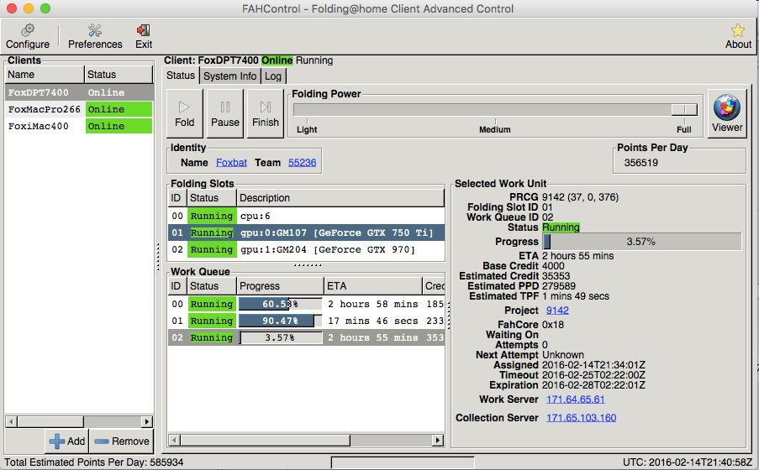Click Estimated PPD value 279589

[559, 286]
